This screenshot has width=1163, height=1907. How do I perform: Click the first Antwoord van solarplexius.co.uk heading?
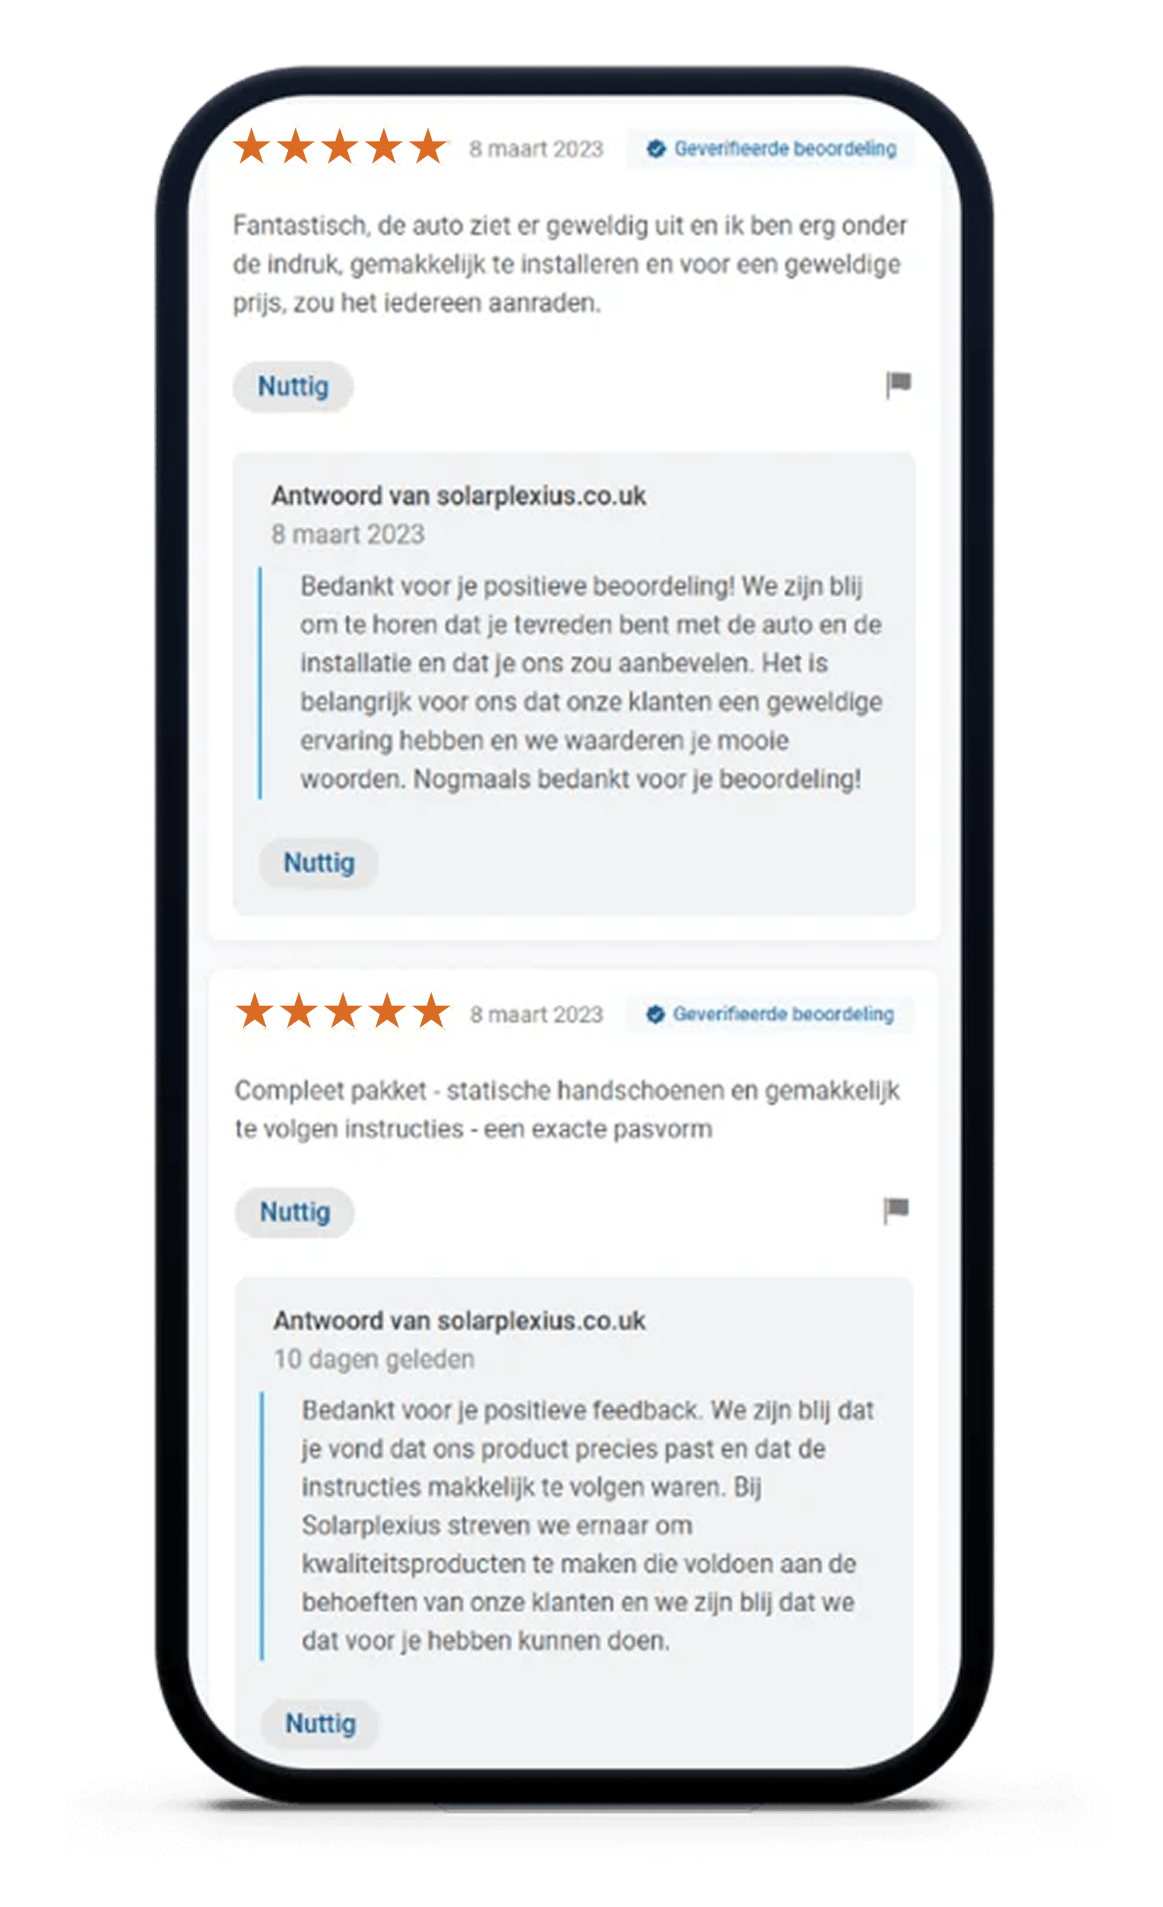[x=458, y=496]
